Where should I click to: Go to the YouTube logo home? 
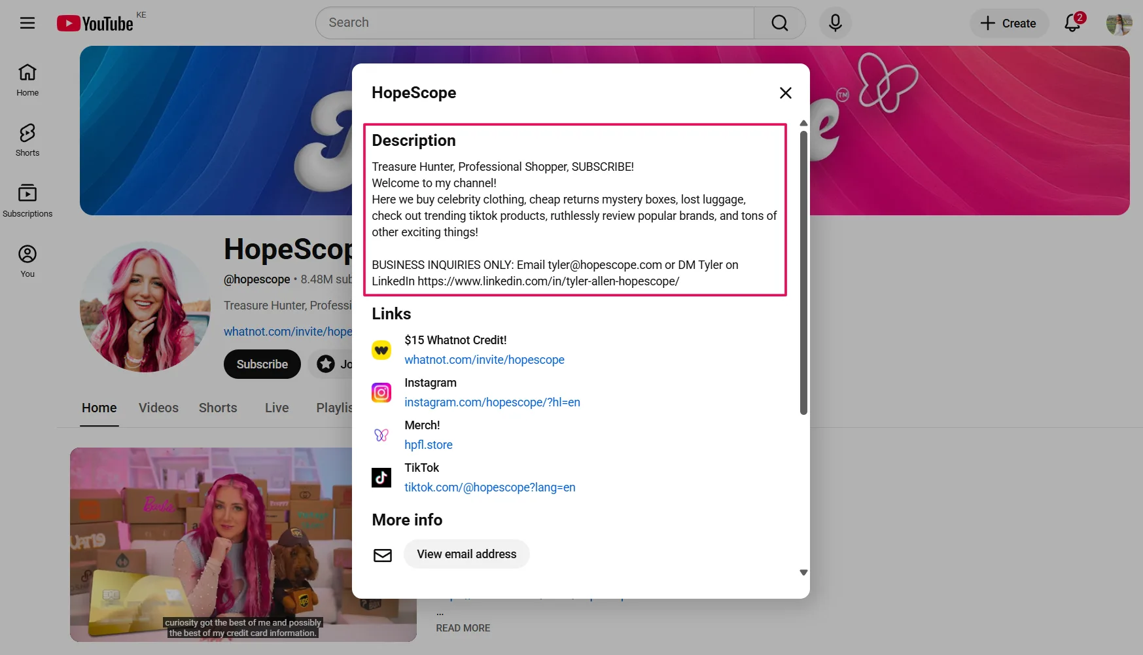tap(96, 24)
